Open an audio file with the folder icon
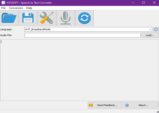 9,18
